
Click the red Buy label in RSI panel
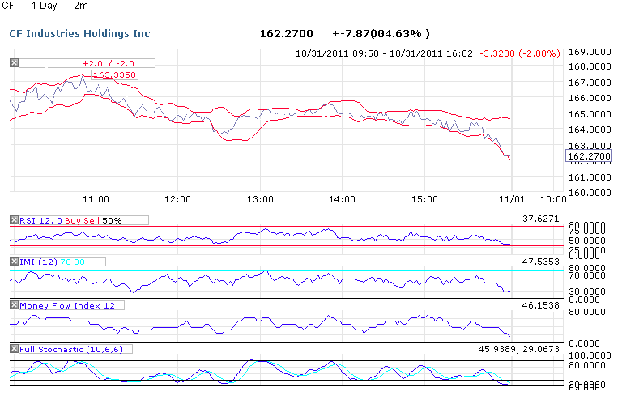(72, 220)
